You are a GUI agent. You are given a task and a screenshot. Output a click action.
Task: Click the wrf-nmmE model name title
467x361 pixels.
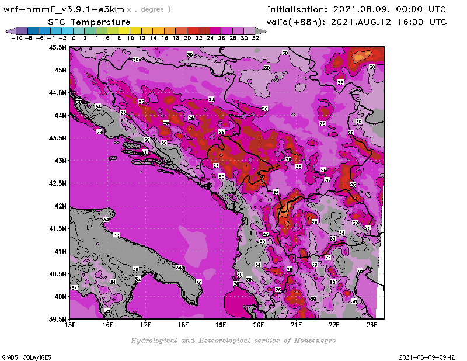(x=63, y=9)
